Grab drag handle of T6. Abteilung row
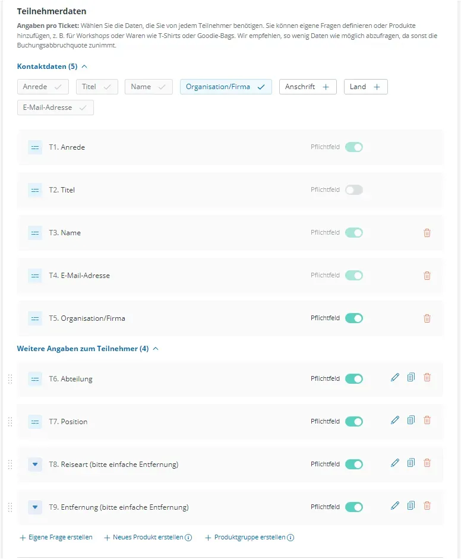The image size is (461, 559). coord(10,379)
